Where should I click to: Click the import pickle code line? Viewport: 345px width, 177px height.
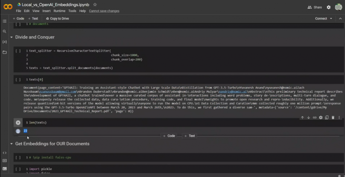(x=40, y=169)
